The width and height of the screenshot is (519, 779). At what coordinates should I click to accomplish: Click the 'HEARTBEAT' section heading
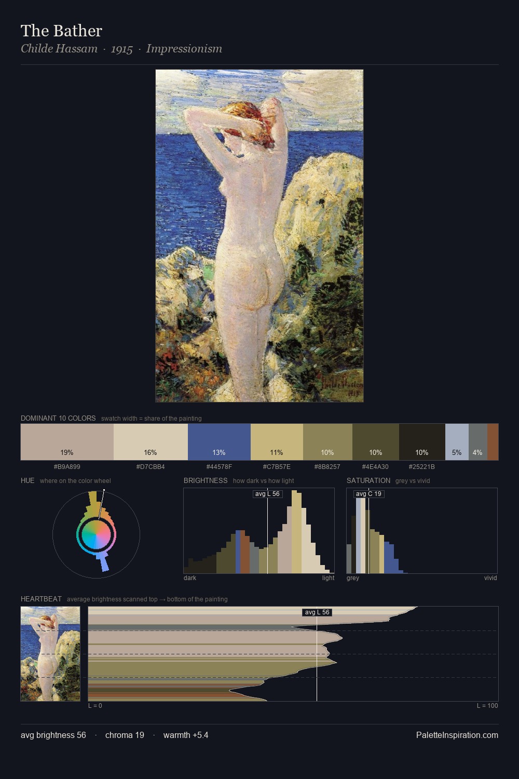pyautogui.click(x=41, y=599)
